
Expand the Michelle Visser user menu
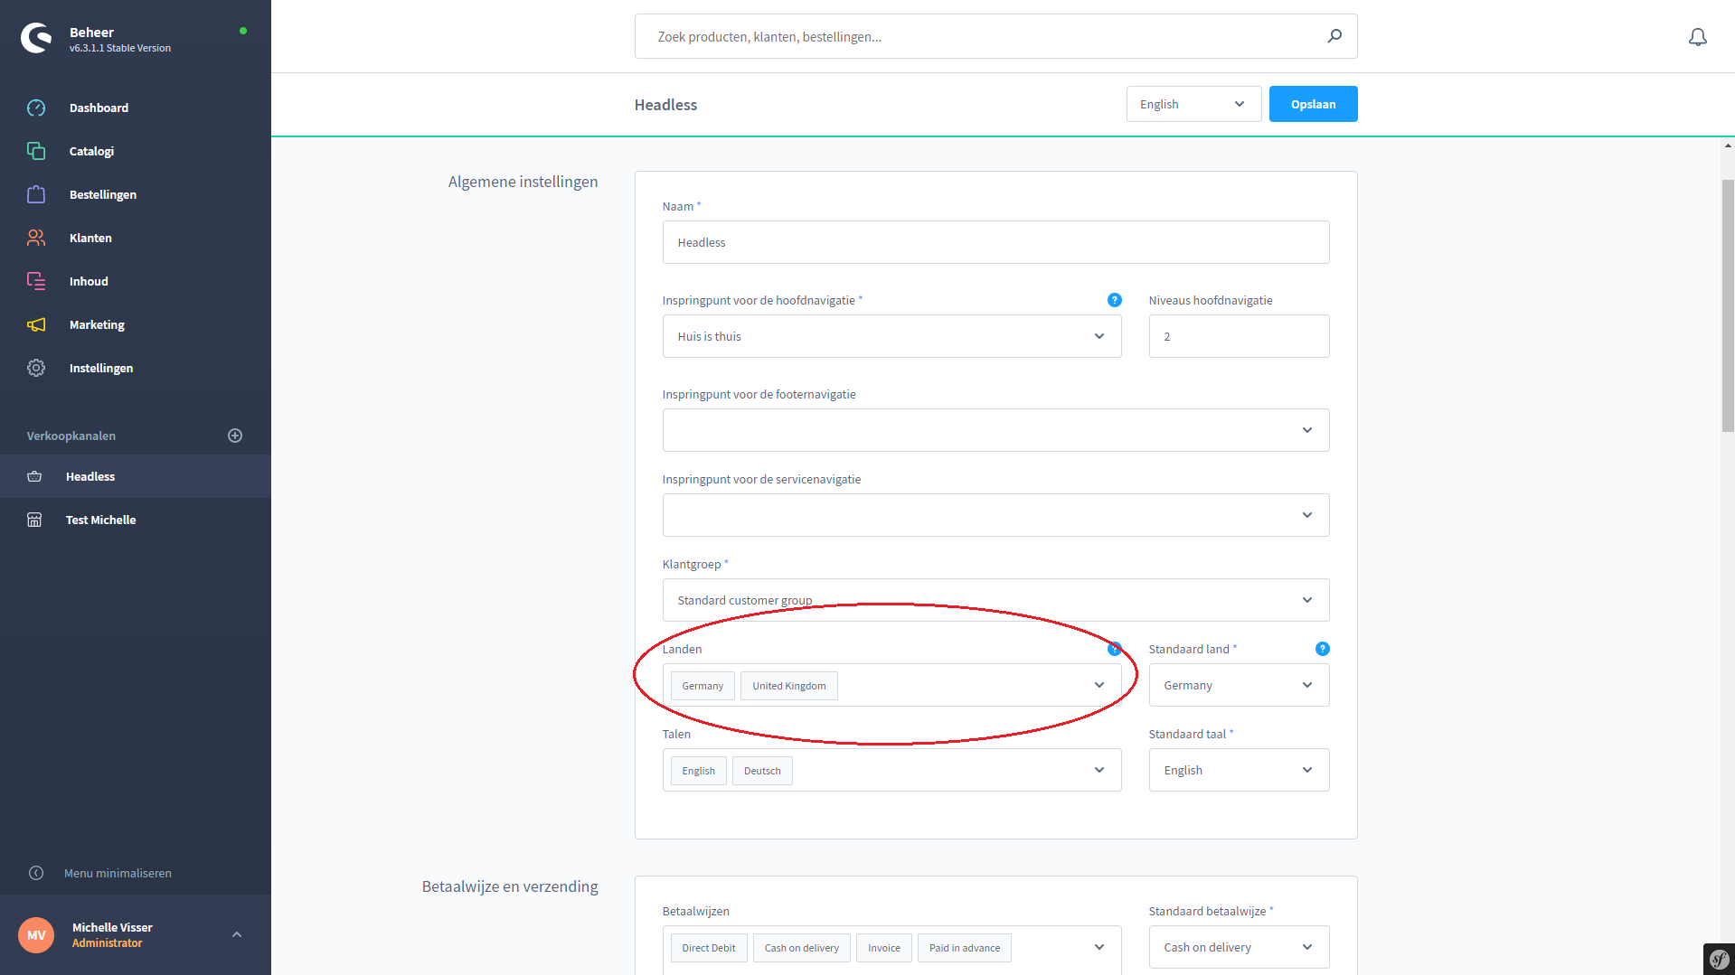point(237,934)
